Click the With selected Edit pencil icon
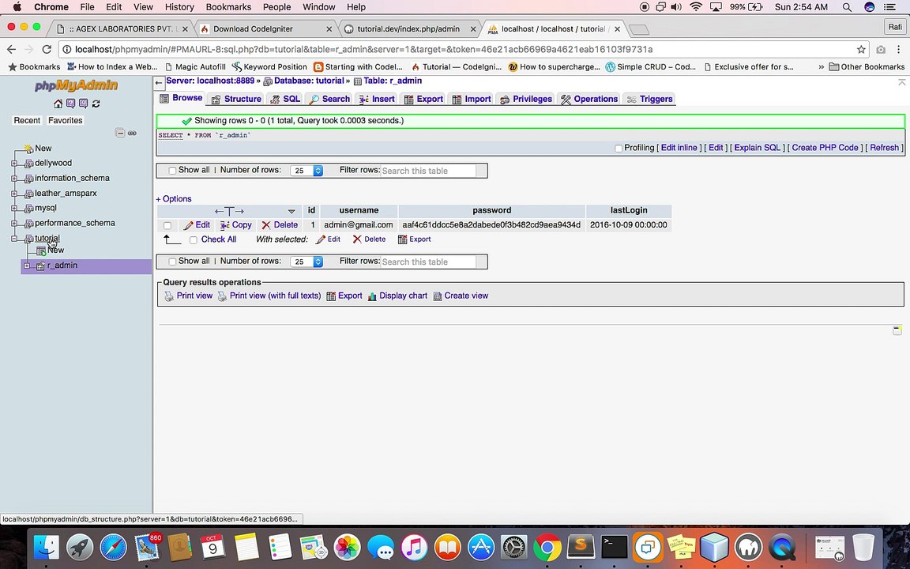 coord(321,239)
